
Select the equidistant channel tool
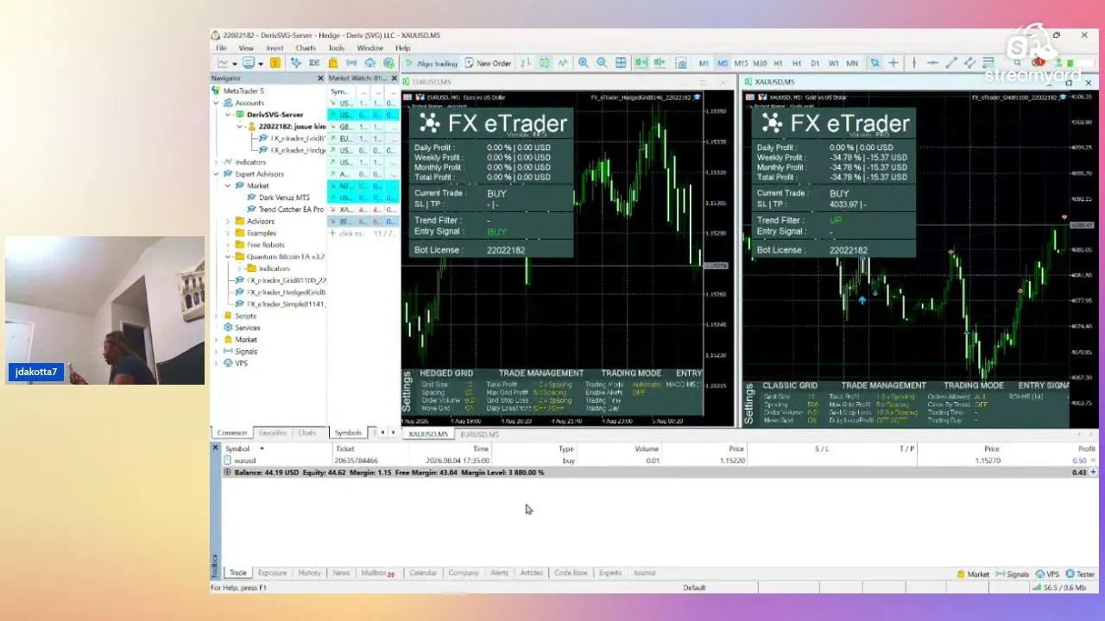coord(970,63)
